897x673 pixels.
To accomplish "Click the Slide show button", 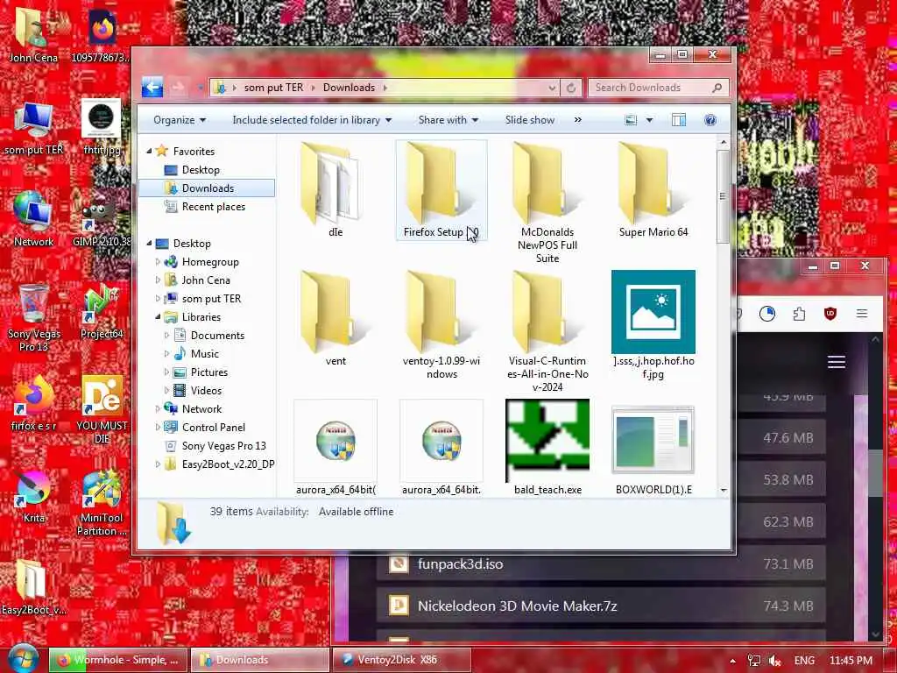I will tap(530, 120).
